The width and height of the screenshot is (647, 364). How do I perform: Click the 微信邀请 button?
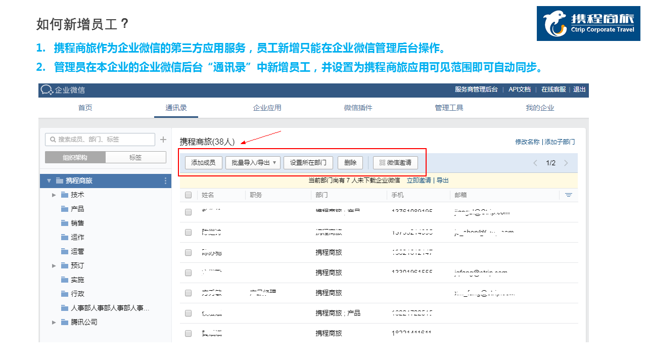coord(396,163)
